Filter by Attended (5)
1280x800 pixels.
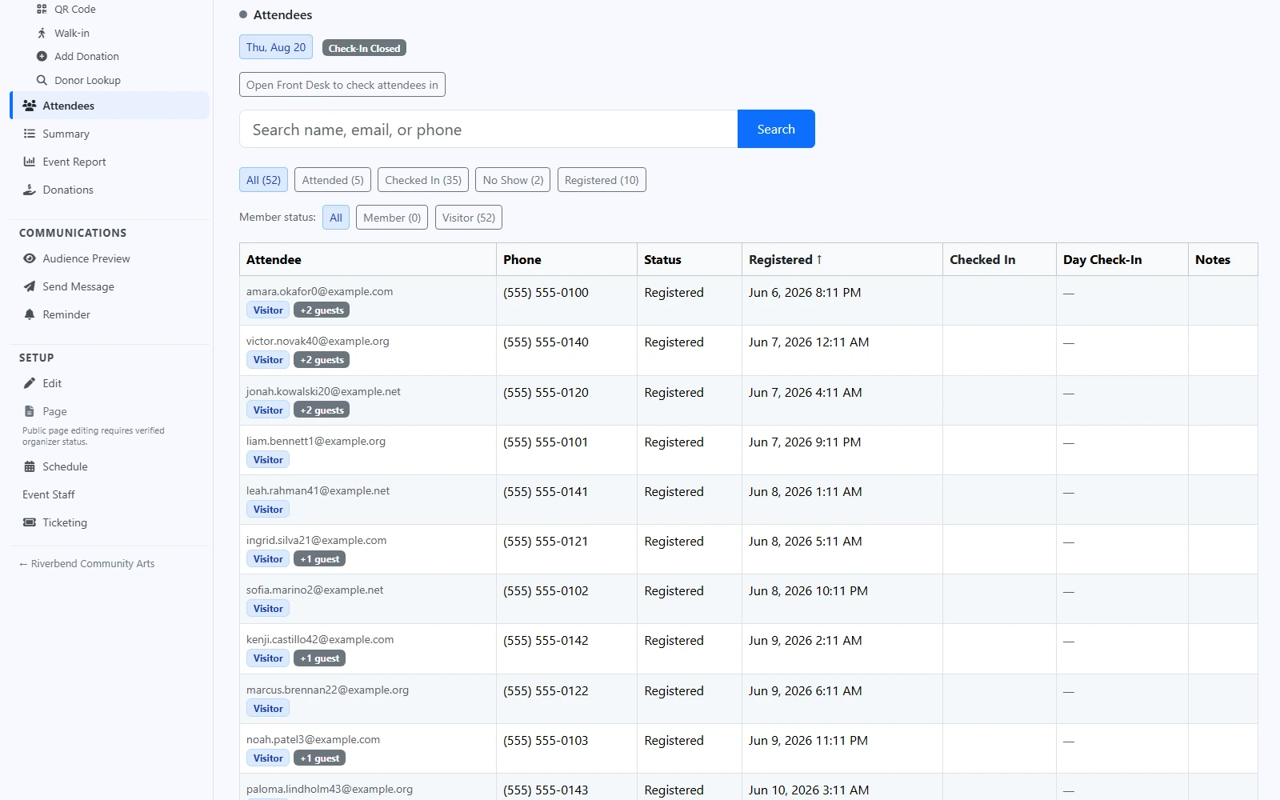click(x=333, y=180)
